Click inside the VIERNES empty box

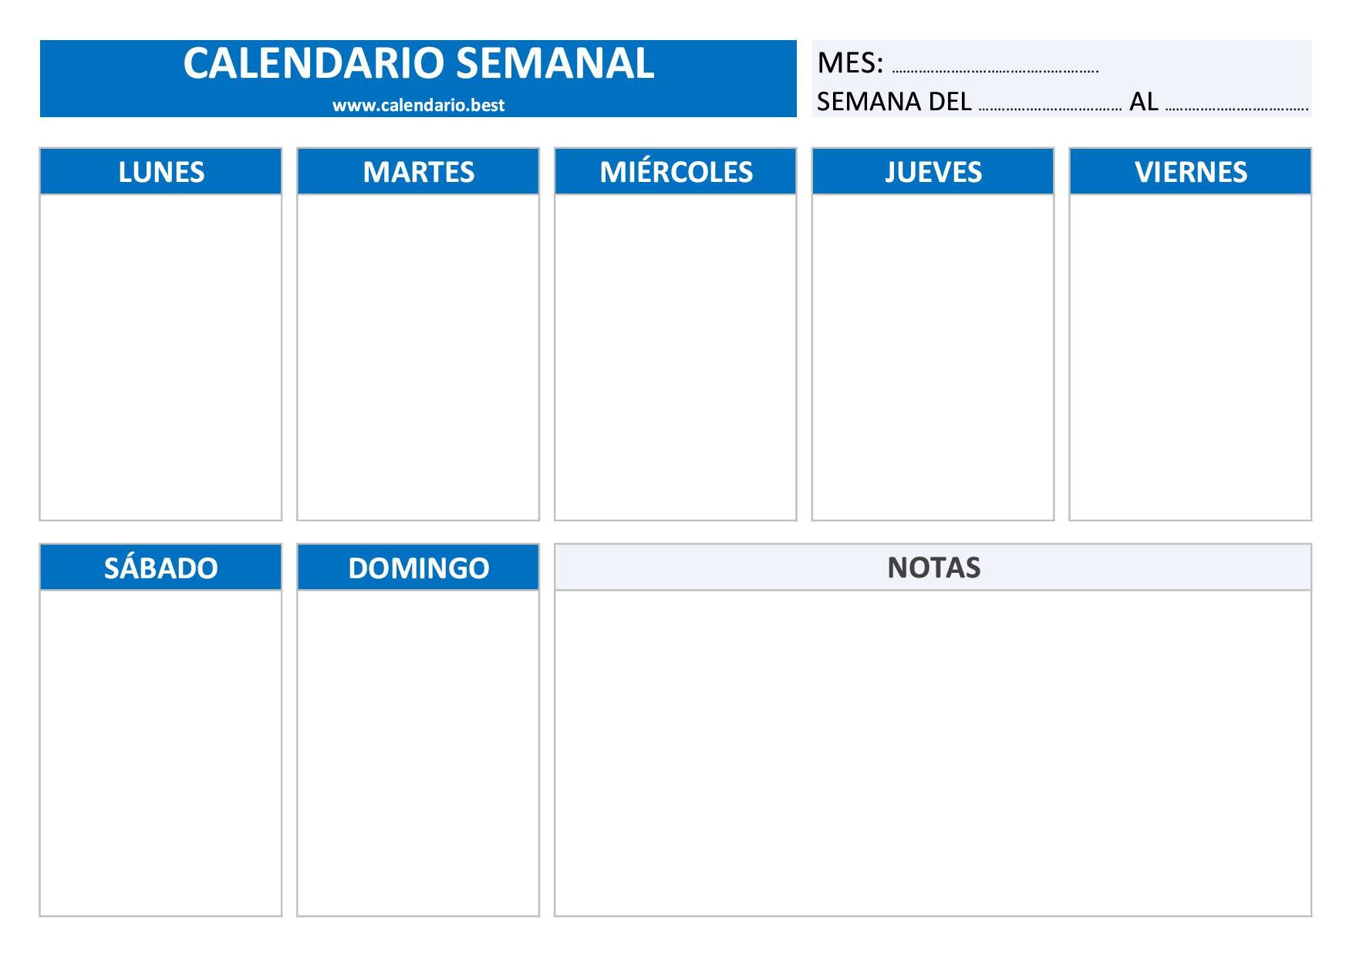coord(1190,357)
